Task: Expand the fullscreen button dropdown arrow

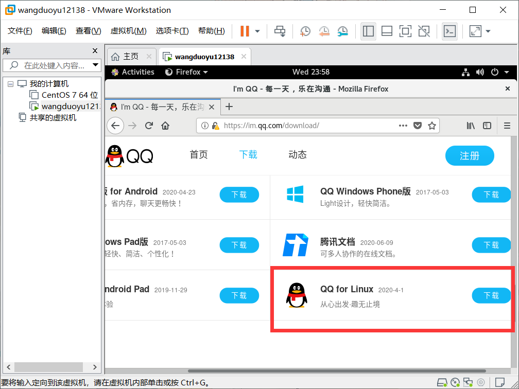Action: click(487, 31)
